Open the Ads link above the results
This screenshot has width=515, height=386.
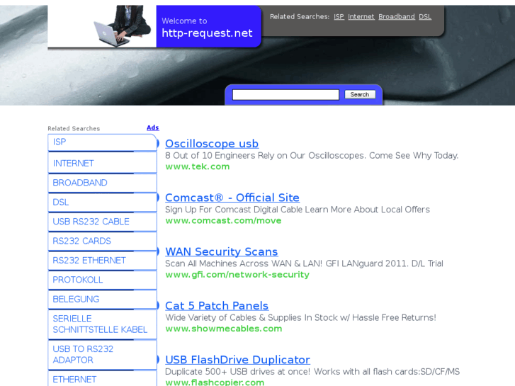click(153, 127)
